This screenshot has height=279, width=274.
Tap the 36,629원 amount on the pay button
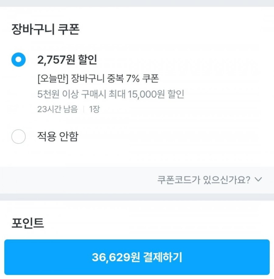116,257
